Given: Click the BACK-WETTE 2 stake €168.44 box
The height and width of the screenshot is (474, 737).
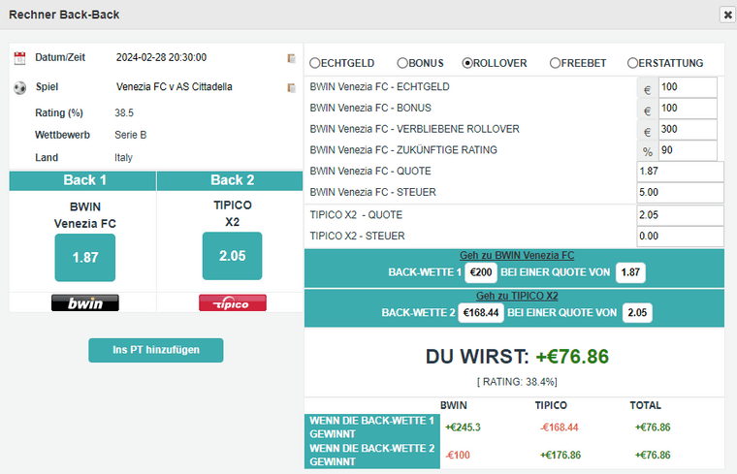Looking at the screenshot, I should (481, 313).
